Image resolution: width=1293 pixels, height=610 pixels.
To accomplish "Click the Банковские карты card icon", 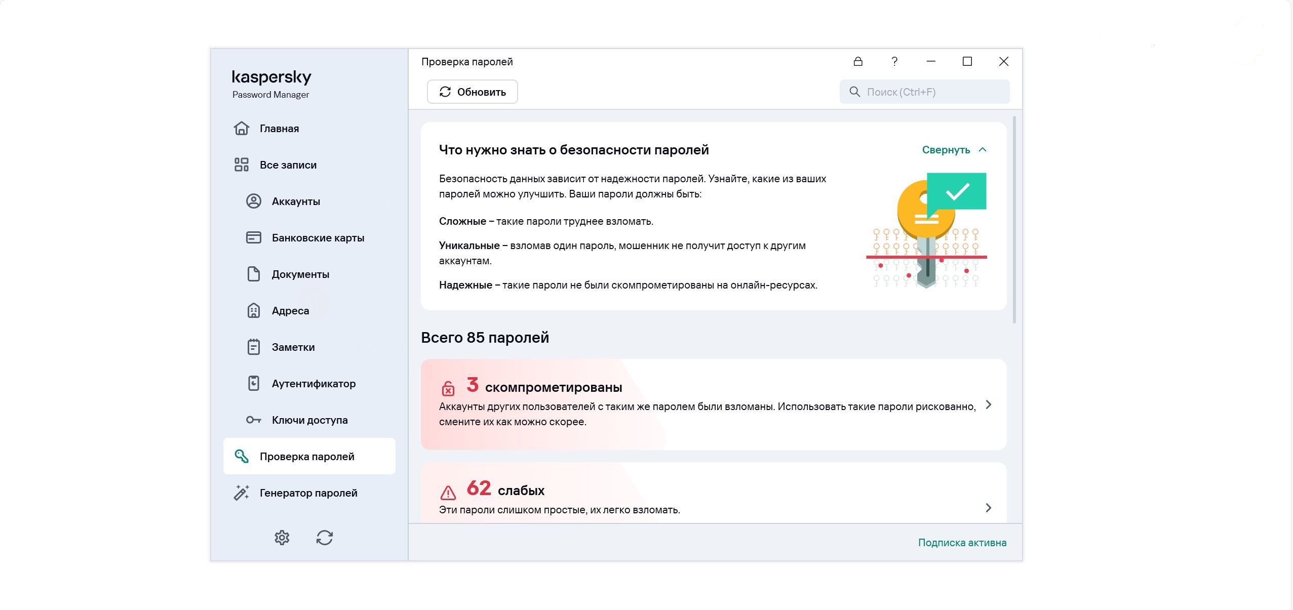I will [x=254, y=237].
